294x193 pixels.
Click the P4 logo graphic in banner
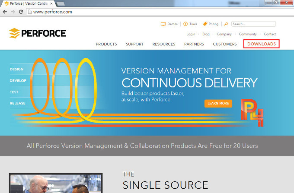point(252,113)
